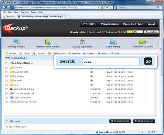Click info icon for My Music folder
The width and height of the screenshot is (164, 135).
tap(91, 81)
